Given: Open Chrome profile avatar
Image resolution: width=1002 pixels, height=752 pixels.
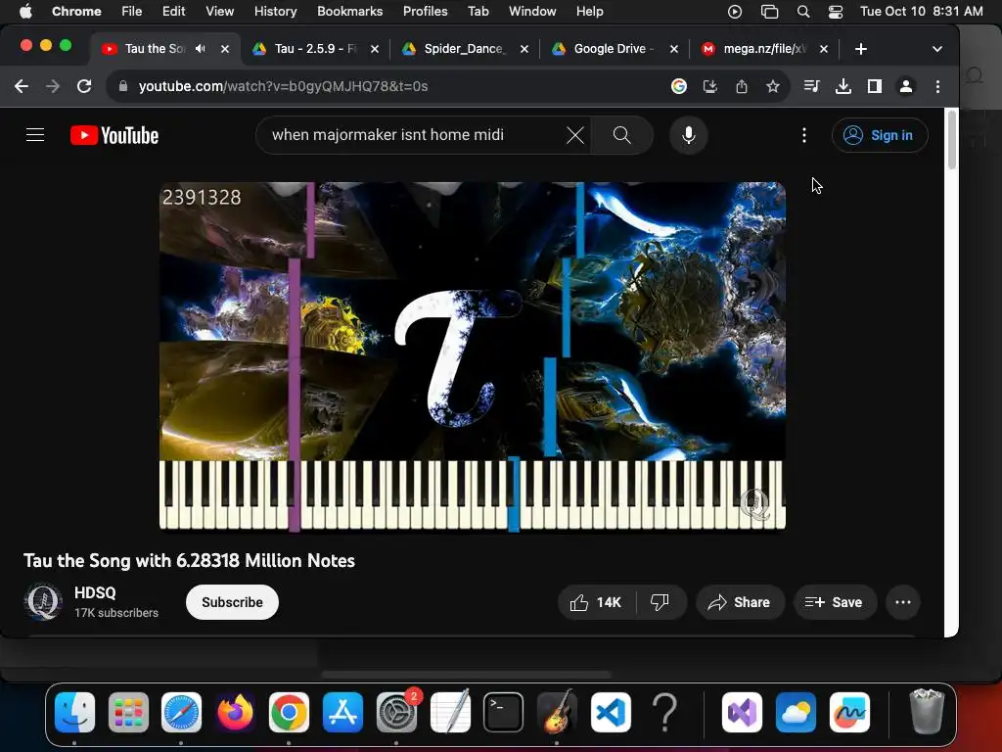Looking at the screenshot, I should coord(905,86).
